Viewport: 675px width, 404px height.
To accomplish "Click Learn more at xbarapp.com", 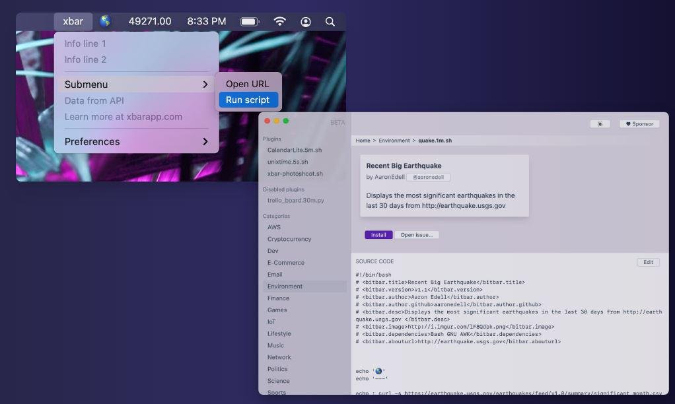I will pos(124,117).
